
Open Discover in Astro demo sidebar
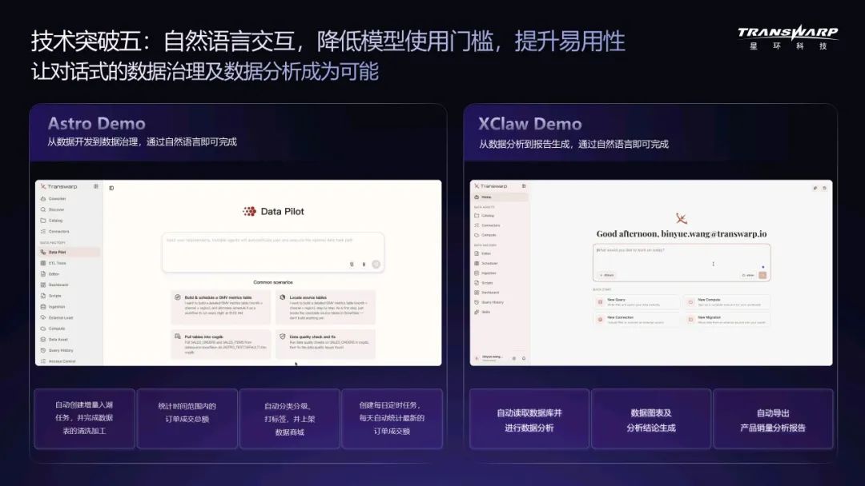pos(53,209)
